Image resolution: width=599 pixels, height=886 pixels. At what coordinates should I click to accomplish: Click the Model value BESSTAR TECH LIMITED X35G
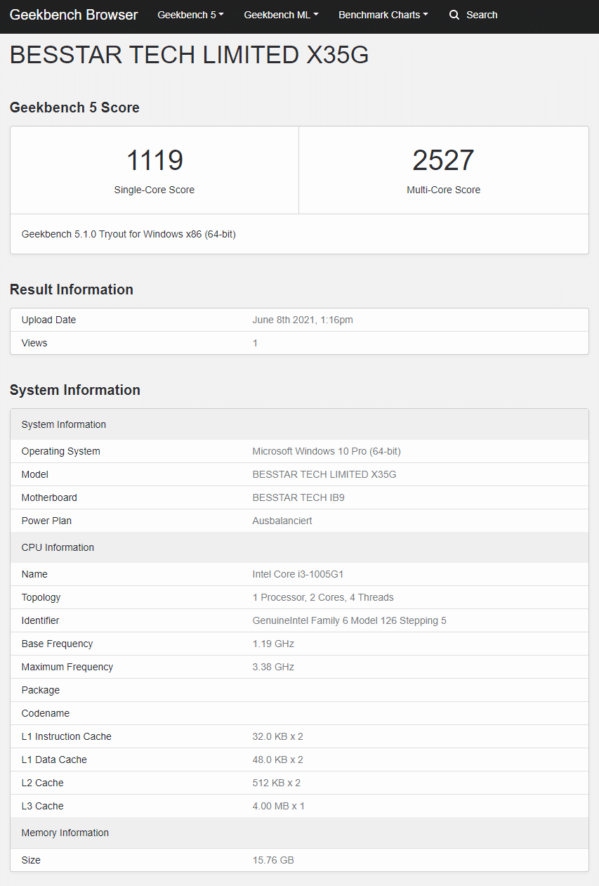pos(324,474)
